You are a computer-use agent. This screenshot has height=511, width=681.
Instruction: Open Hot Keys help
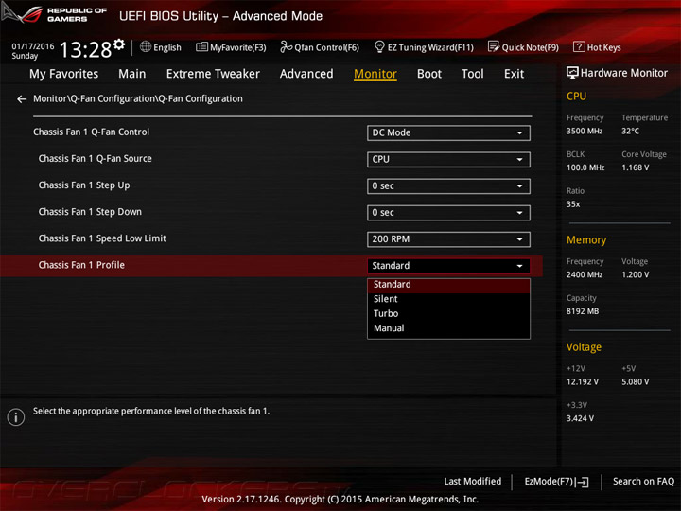[x=597, y=47]
